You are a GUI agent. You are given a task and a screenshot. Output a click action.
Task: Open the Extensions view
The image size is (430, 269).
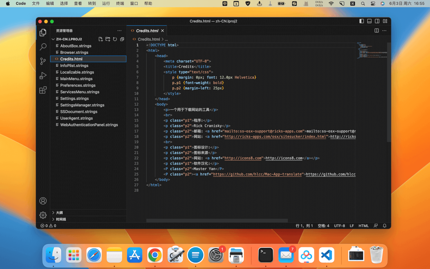pos(43,90)
